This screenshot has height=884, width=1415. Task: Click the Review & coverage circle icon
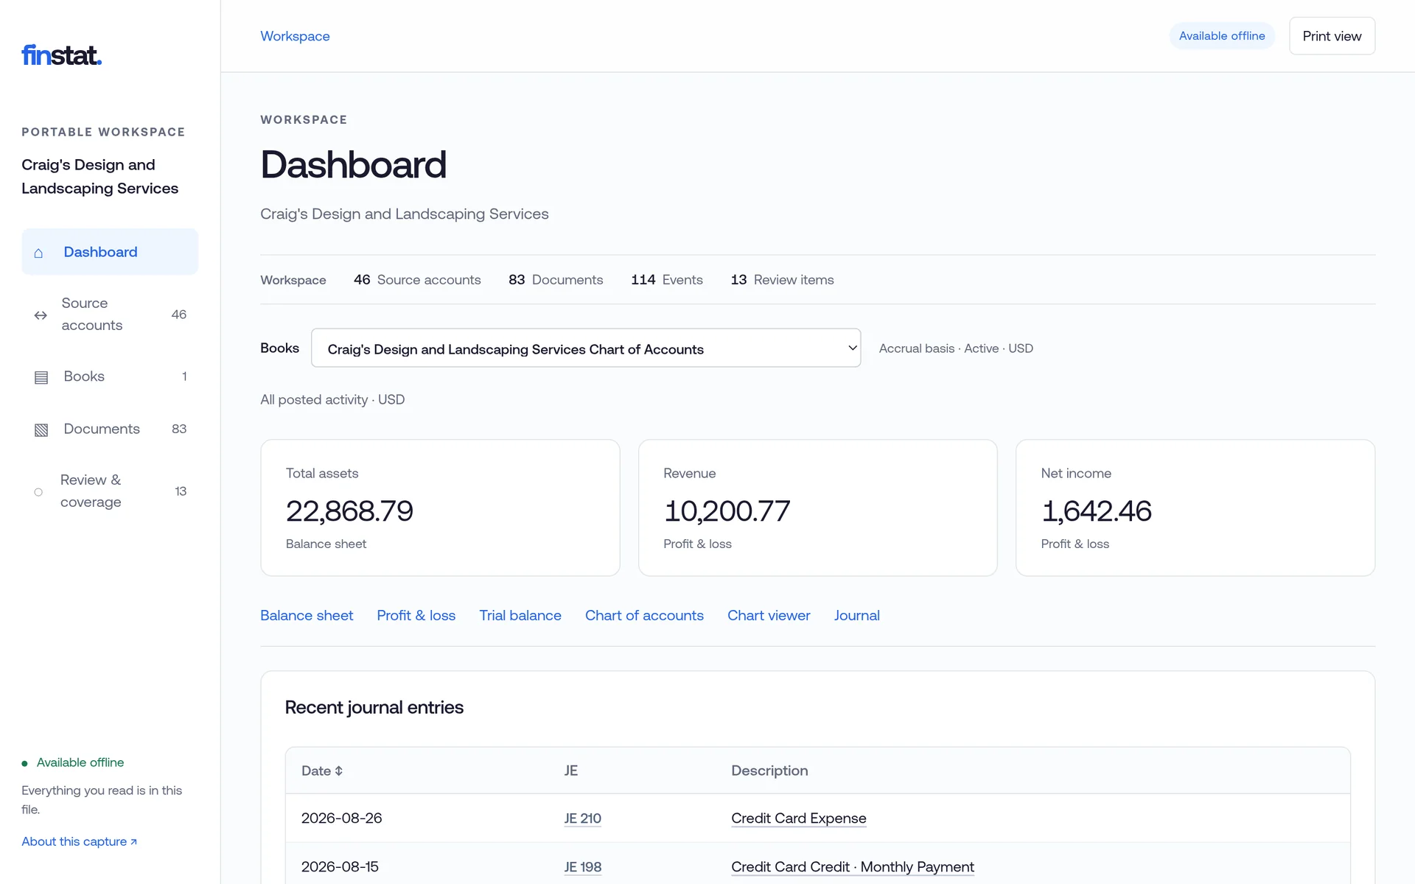38,492
